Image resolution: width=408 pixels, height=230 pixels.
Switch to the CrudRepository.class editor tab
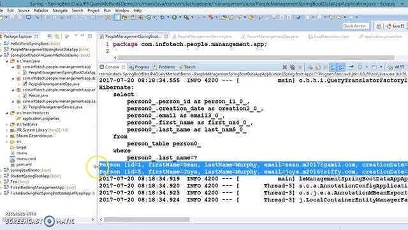pyautogui.click(x=328, y=36)
